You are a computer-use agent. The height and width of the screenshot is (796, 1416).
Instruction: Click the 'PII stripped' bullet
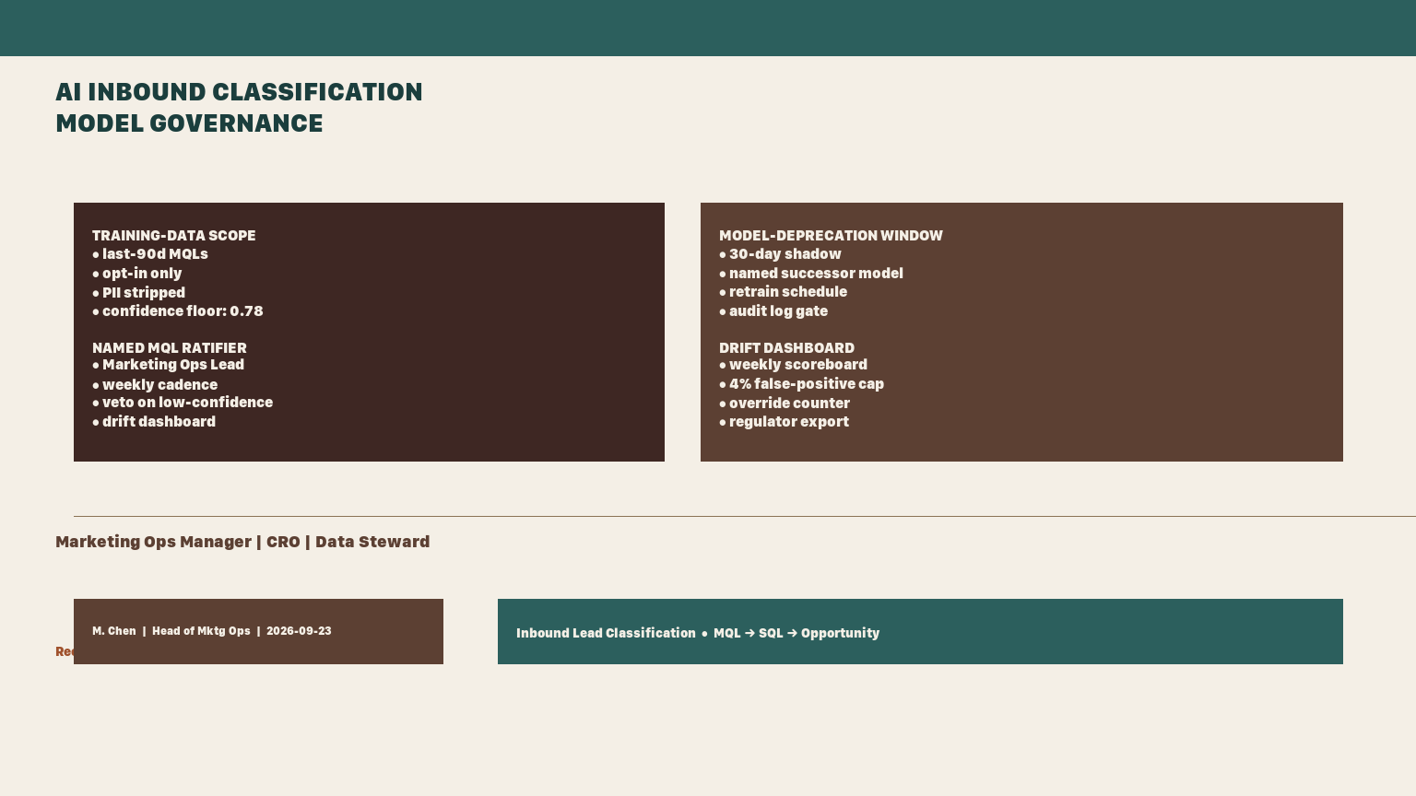pyautogui.click(x=139, y=293)
